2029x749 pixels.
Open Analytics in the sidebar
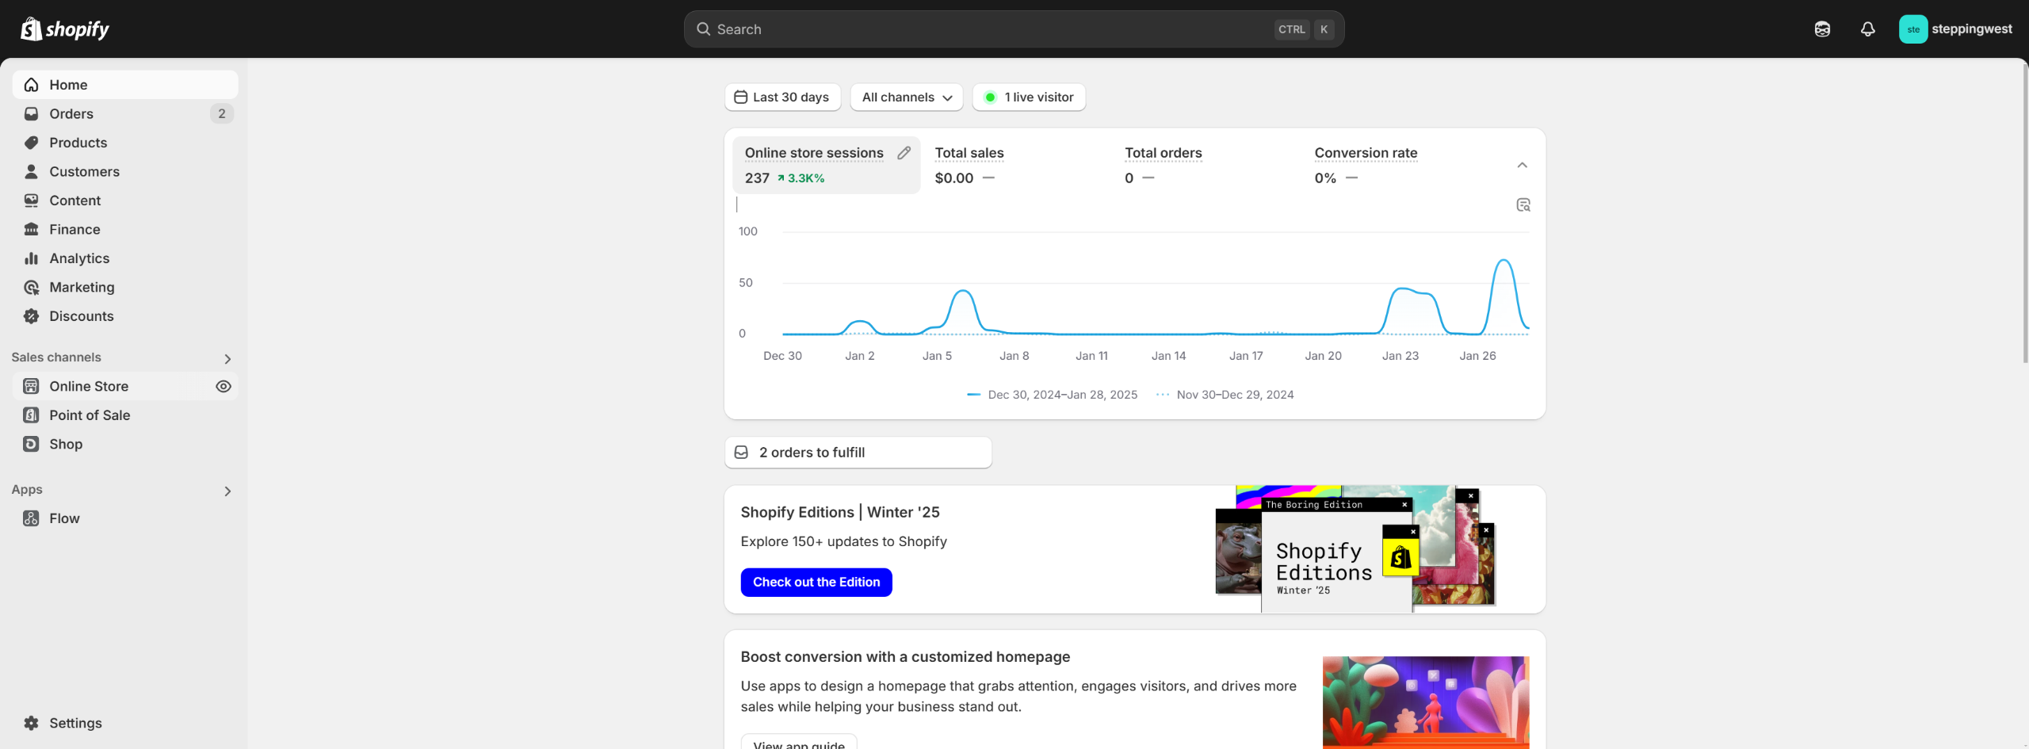click(125, 258)
